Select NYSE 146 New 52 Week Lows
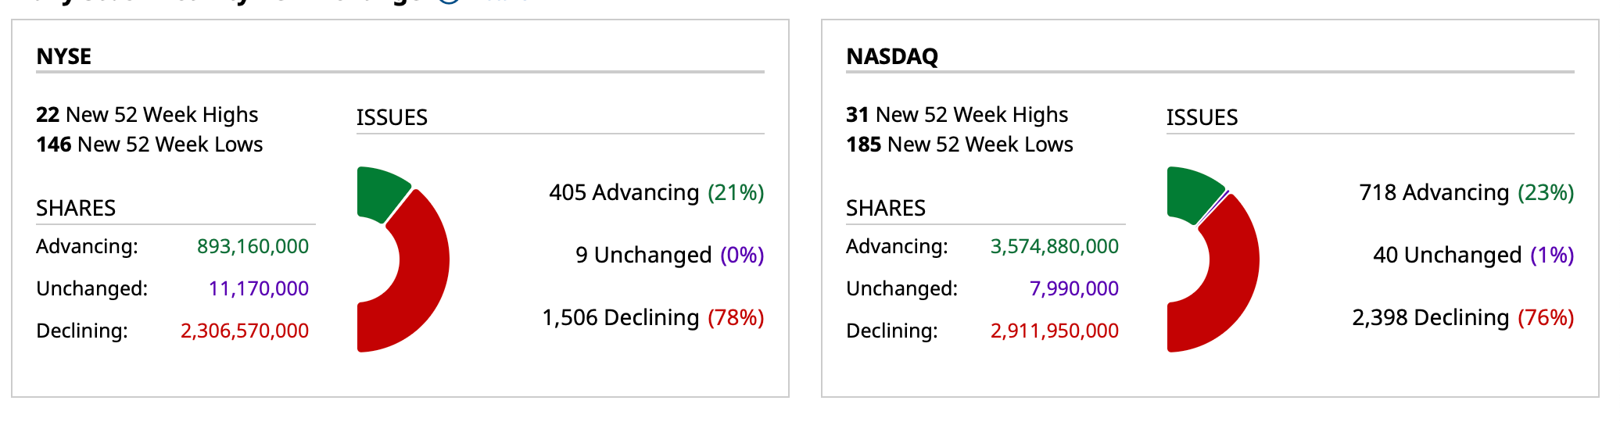The width and height of the screenshot is (1620, 422). pos(149,145)
